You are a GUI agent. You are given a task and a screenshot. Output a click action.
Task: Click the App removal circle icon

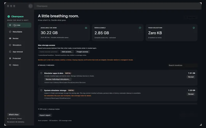[10, 52]
